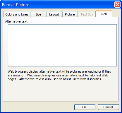Close the Format Picture dialog
This screenshot has height=113, width=122.
[117, 5]
